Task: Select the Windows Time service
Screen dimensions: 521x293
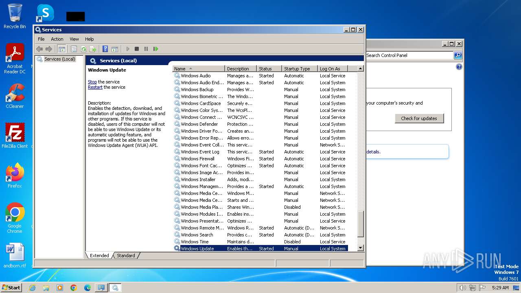Action: [260, 242]
